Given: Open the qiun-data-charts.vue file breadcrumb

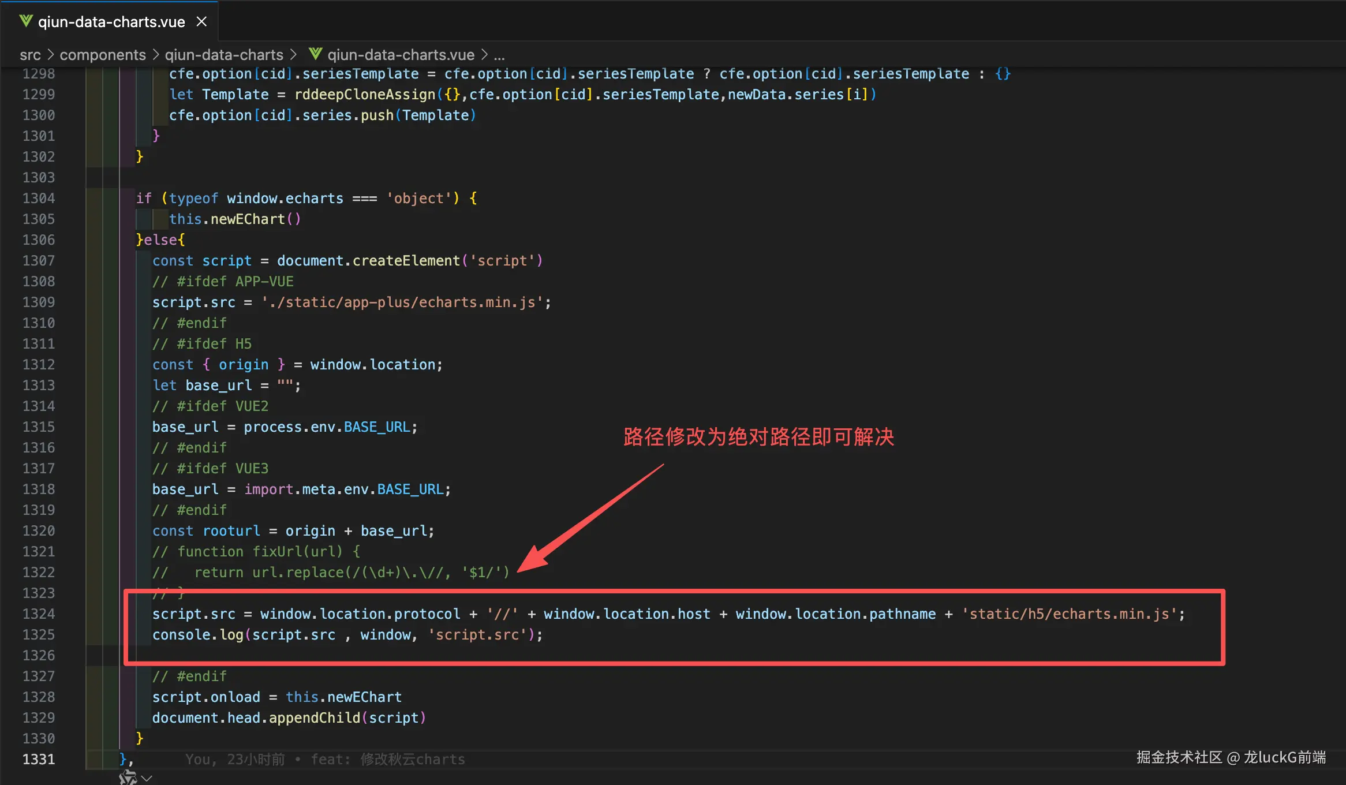Looking at the screenshot, I should click(401, 55).
